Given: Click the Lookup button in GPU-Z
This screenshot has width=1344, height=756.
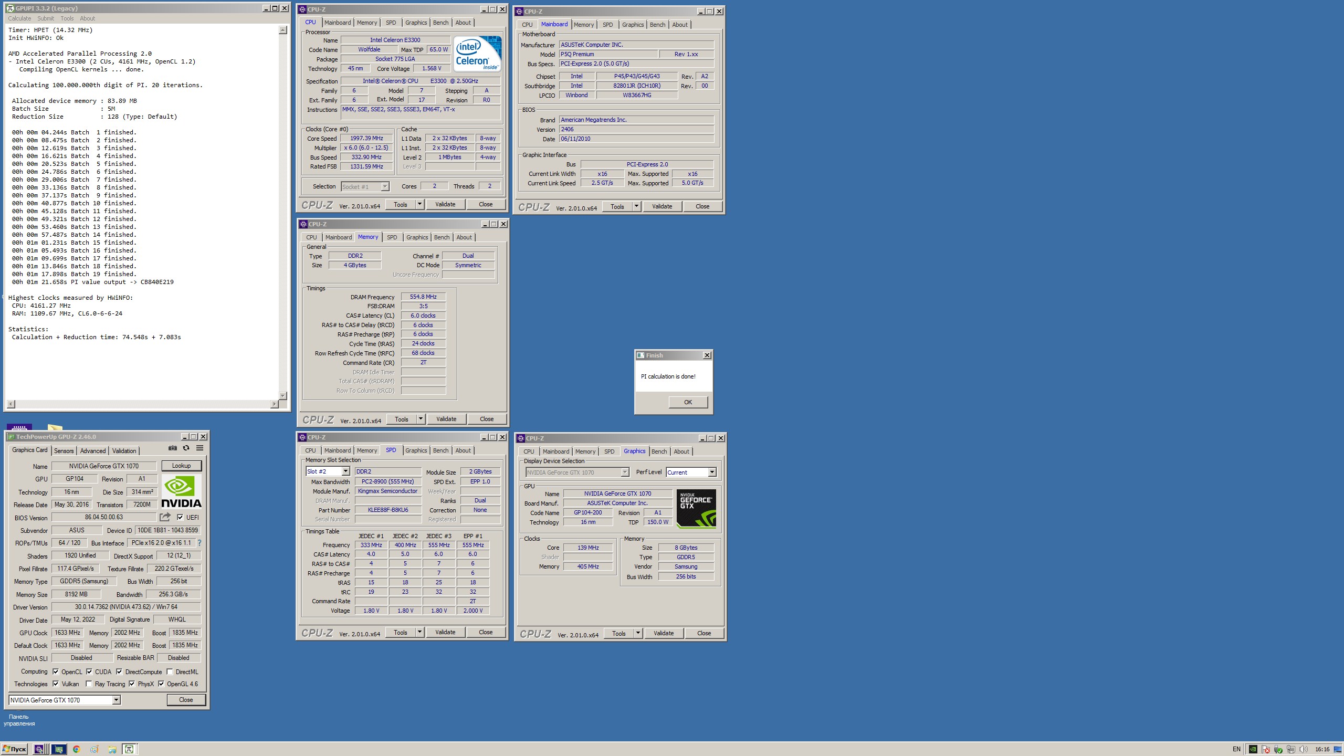Looking at the screenshot, I should tap(181, 466).
